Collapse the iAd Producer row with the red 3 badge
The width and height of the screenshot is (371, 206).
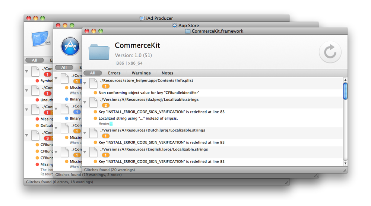(26, 135)
